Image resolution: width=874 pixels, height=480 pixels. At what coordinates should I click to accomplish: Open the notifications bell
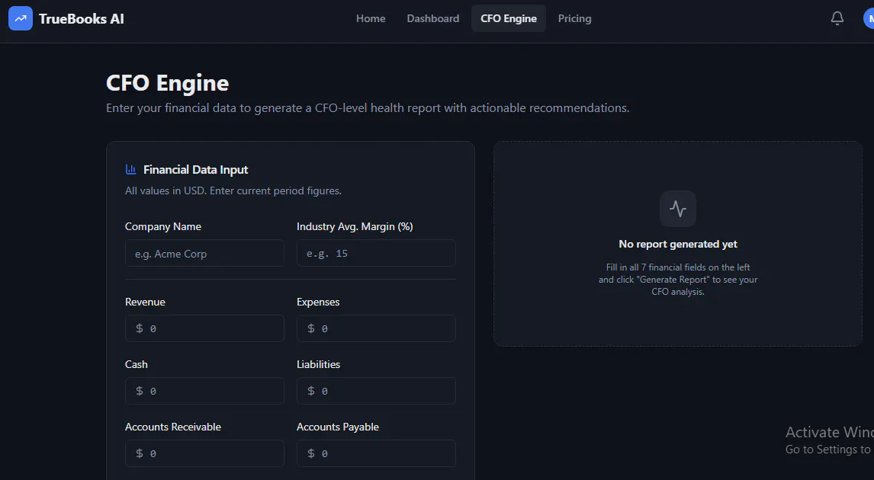point(837,18)
